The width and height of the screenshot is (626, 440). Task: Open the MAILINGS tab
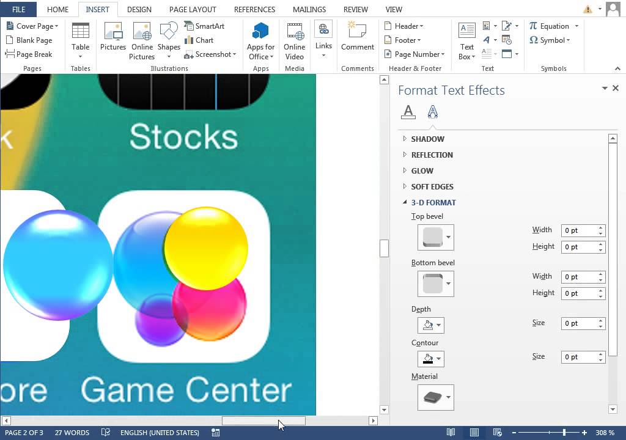(x=309, y=9)
